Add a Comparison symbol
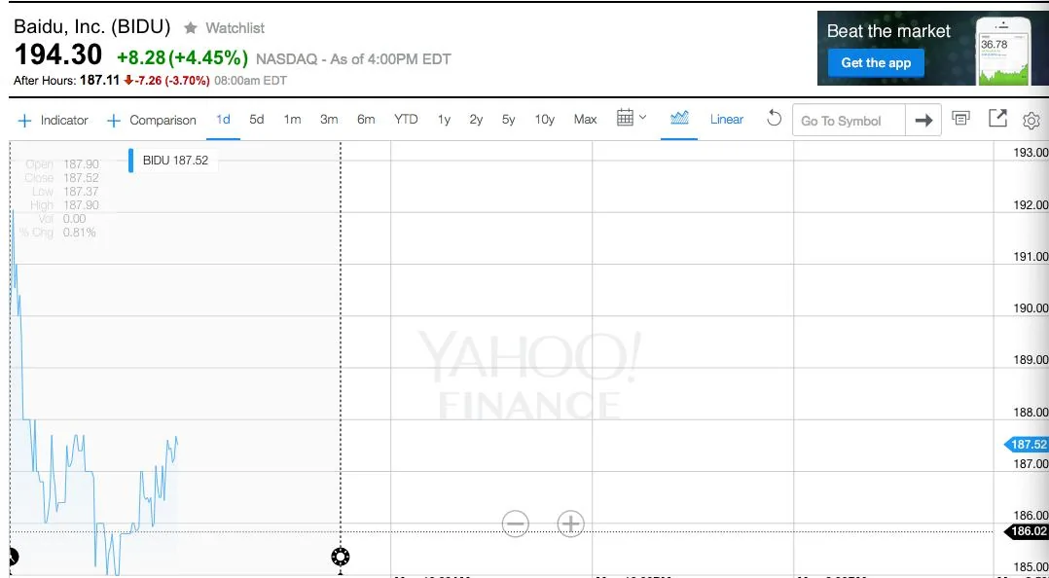The height and width of the screenshot is (578, 1049). (152, 121)
